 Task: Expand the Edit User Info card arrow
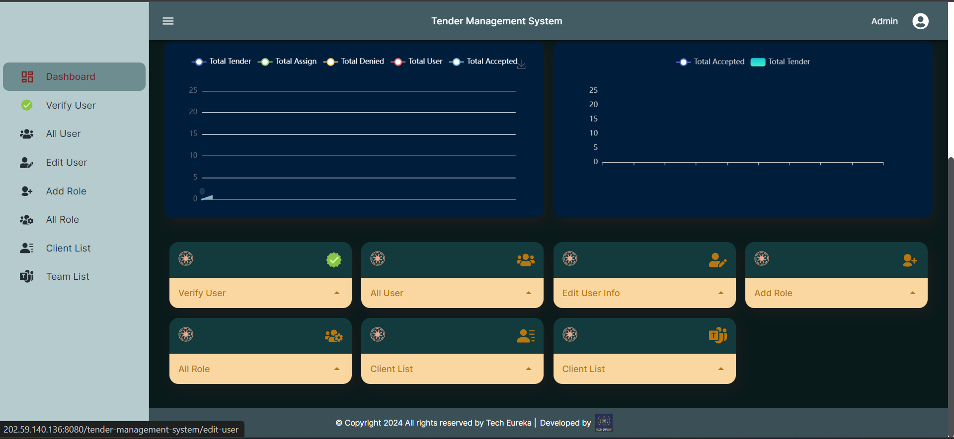pyautogui.click(x=721, y=293)
